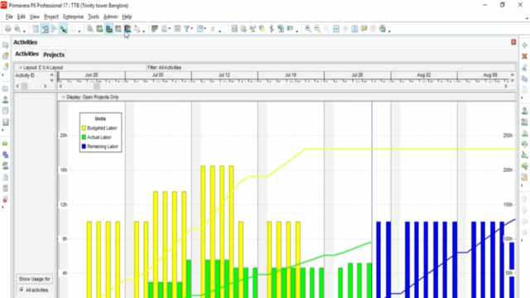Click the Aug 02 timescale header
Screen dimensions: 530x298
[x=424, y=75]
